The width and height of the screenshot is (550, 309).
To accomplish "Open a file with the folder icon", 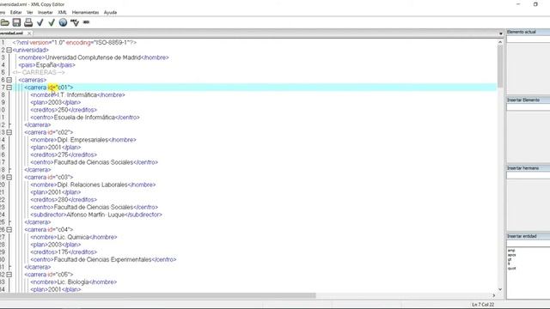I will tap(4, 23).
